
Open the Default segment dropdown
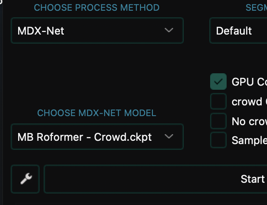238,30
